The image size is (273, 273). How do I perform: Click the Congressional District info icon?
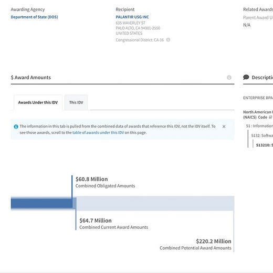point(168,40)
